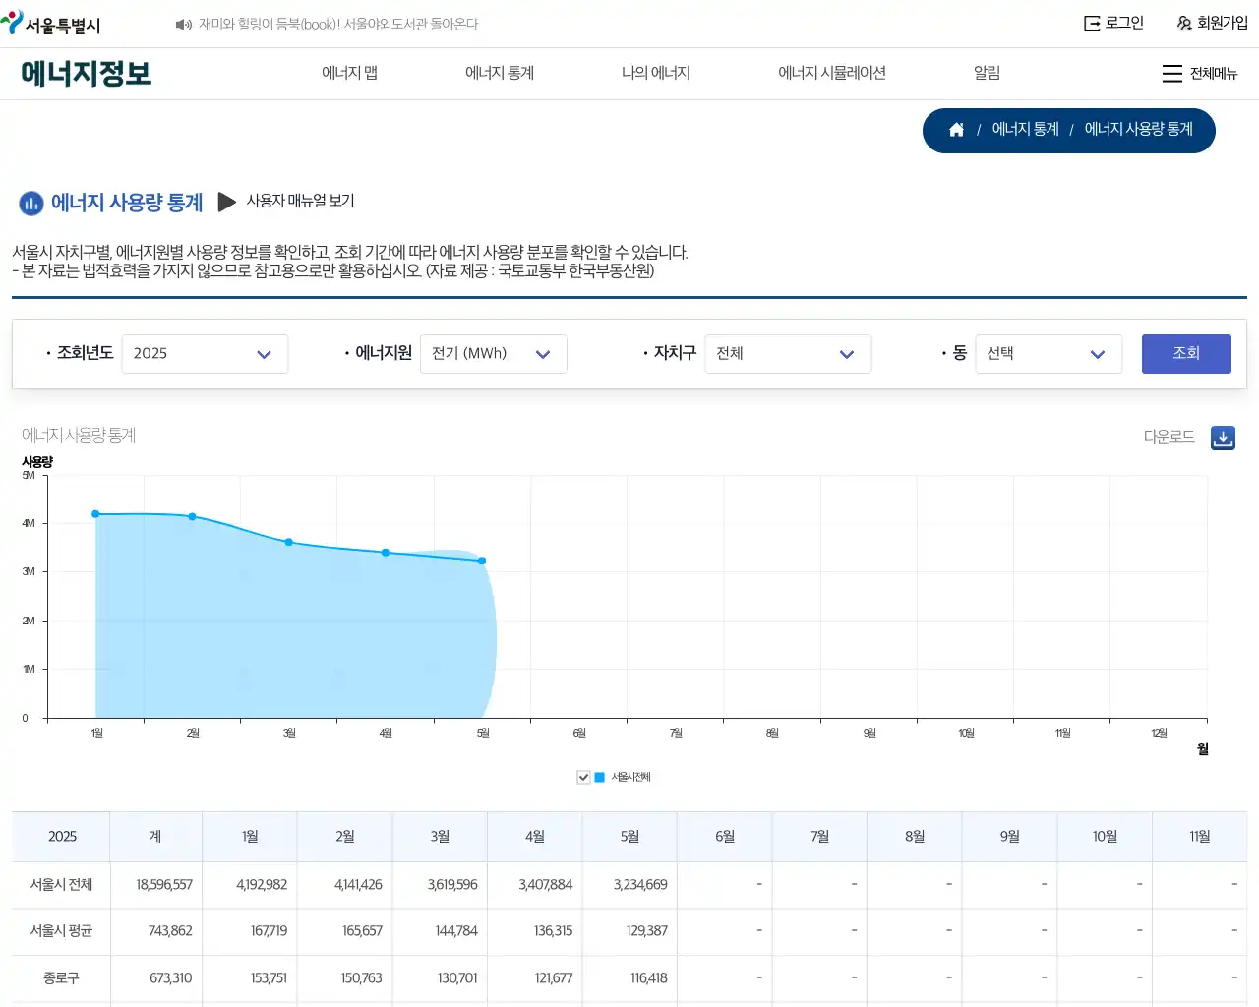Click the 다운로드 text label
This screenshot has width=1259, height=1007.
tap(1169, 437)
